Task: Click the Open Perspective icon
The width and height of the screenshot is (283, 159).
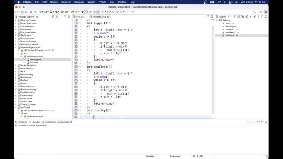Action: [x=261, y=12]
